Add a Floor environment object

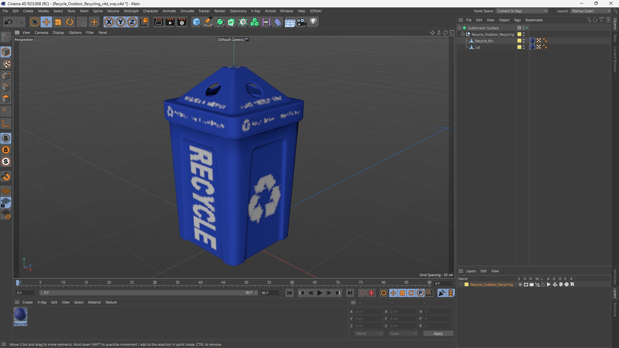pos(290,22)
